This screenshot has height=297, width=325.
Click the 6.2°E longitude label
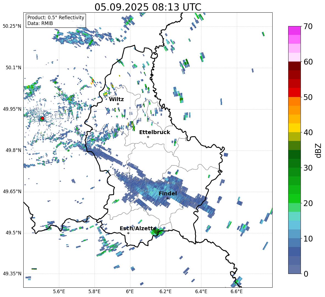166,292
